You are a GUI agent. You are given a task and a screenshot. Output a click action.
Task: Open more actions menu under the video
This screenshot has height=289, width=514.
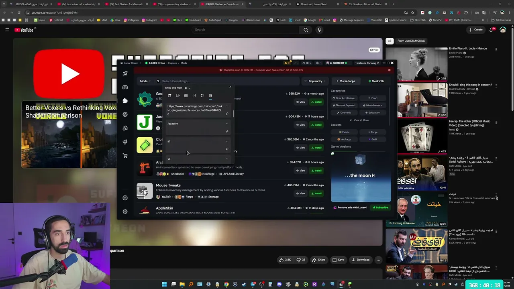click(378, 260)
